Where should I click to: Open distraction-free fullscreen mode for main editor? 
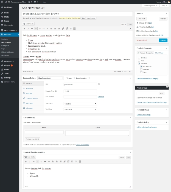(x=130, y=29)
